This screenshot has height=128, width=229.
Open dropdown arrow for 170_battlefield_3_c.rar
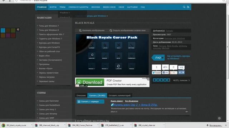[x=131, y=125]
